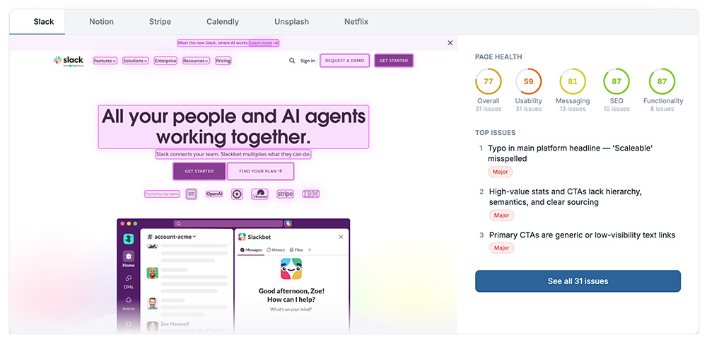The height and width of the screenshot is (347, 707).
Task: Click the Sign in link
Action: pyautogui.click(x=308, y=61)
